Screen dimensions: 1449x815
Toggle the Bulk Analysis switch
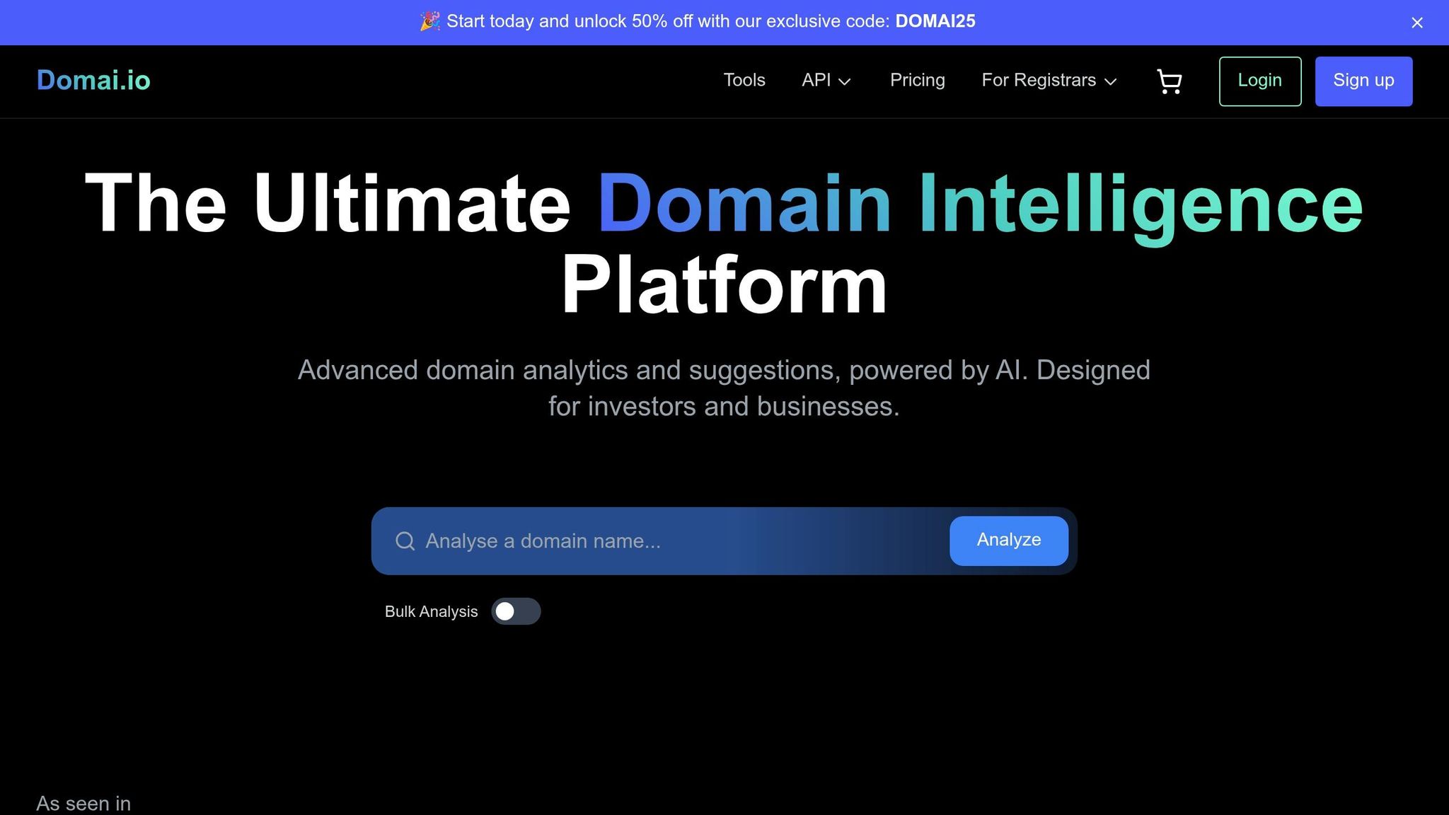pyautogui.click(x=516, y=611)
